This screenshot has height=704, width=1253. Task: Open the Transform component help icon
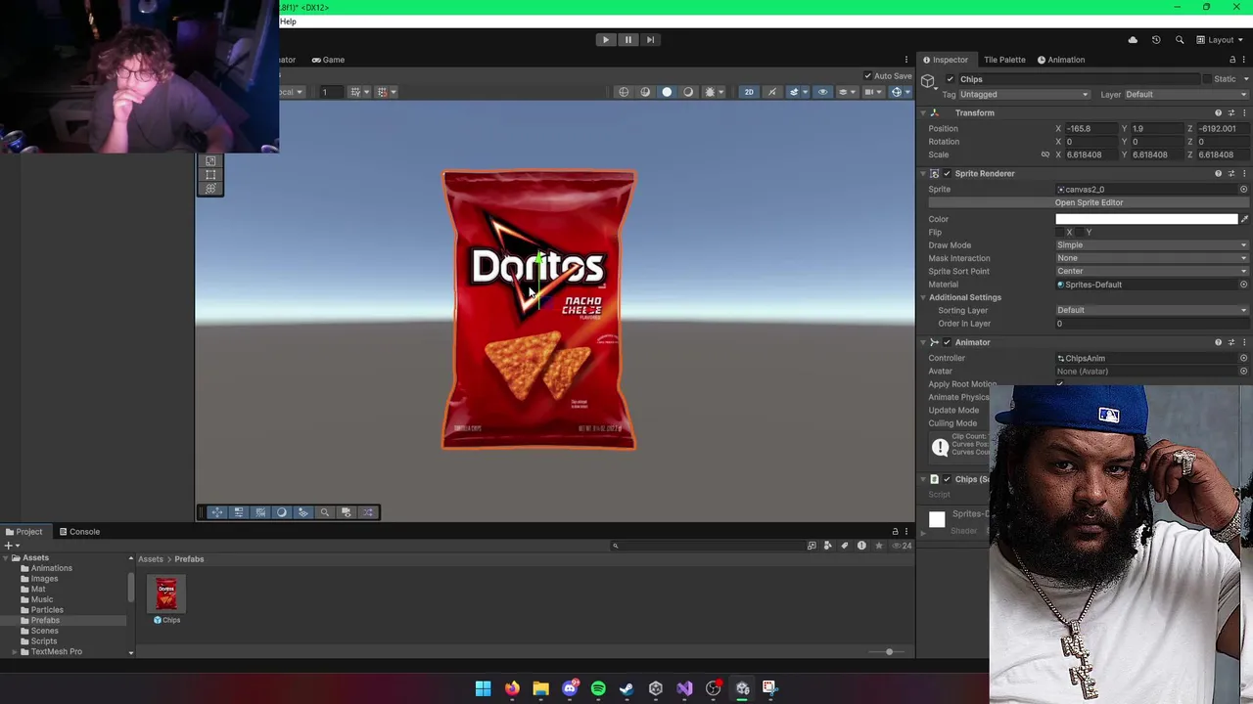click(1218, 112)
